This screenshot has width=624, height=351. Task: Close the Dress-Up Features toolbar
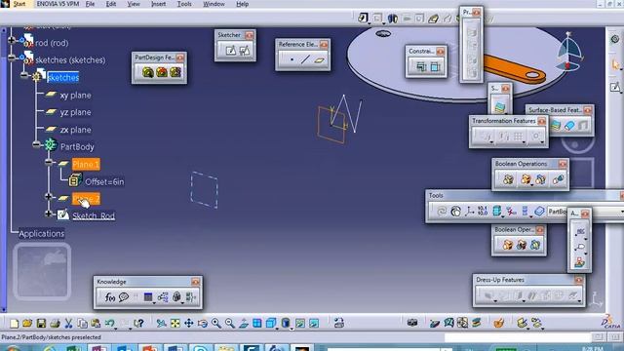click(578, 280)
